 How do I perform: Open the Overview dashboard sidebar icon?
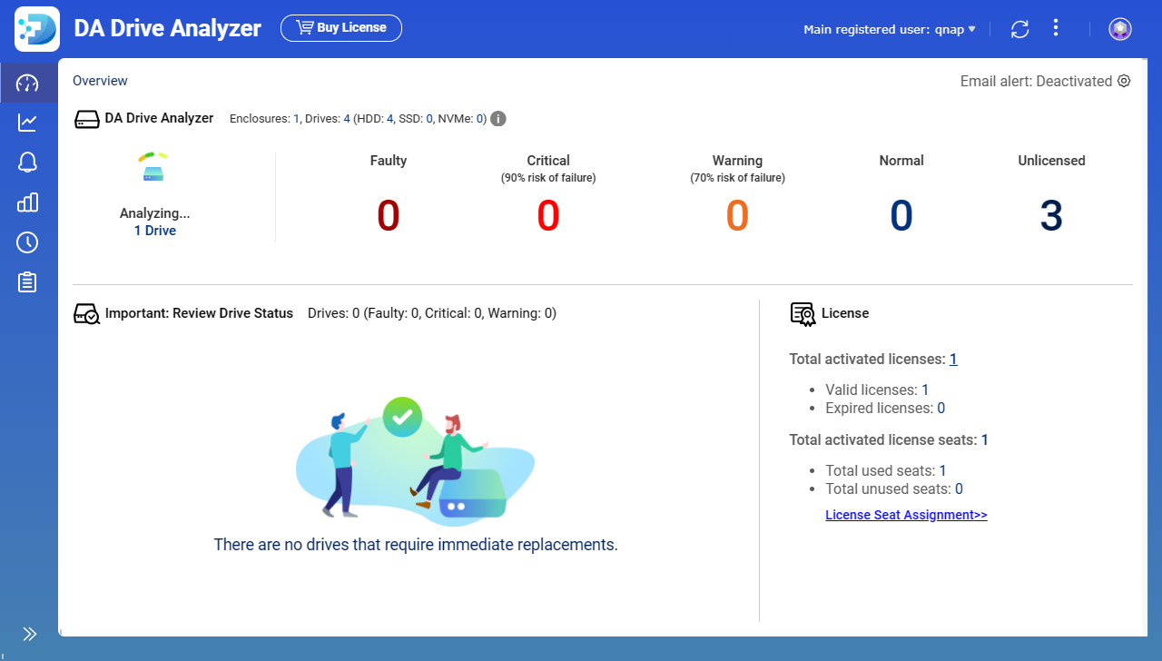tap(28, 84)
